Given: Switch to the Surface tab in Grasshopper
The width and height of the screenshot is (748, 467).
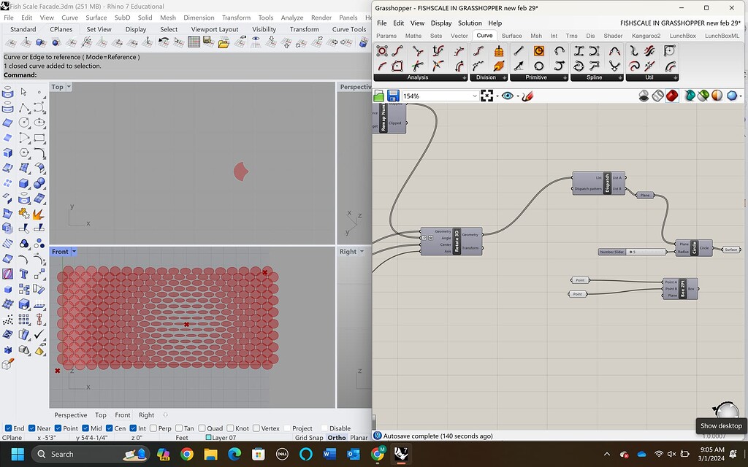Looking at the screenshot, I should 511,36.
